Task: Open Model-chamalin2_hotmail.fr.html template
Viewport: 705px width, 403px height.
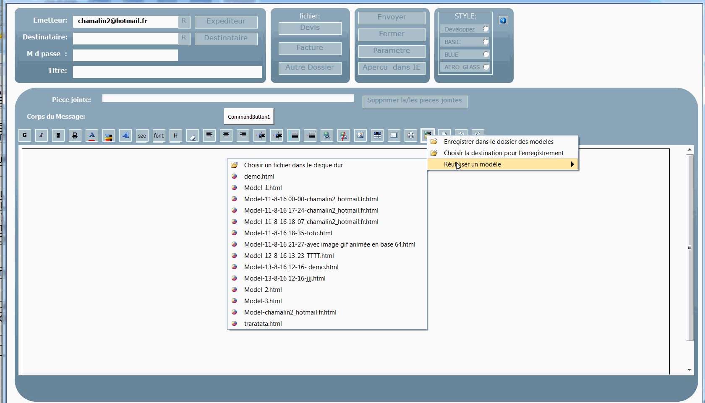Action: (327, 312)
